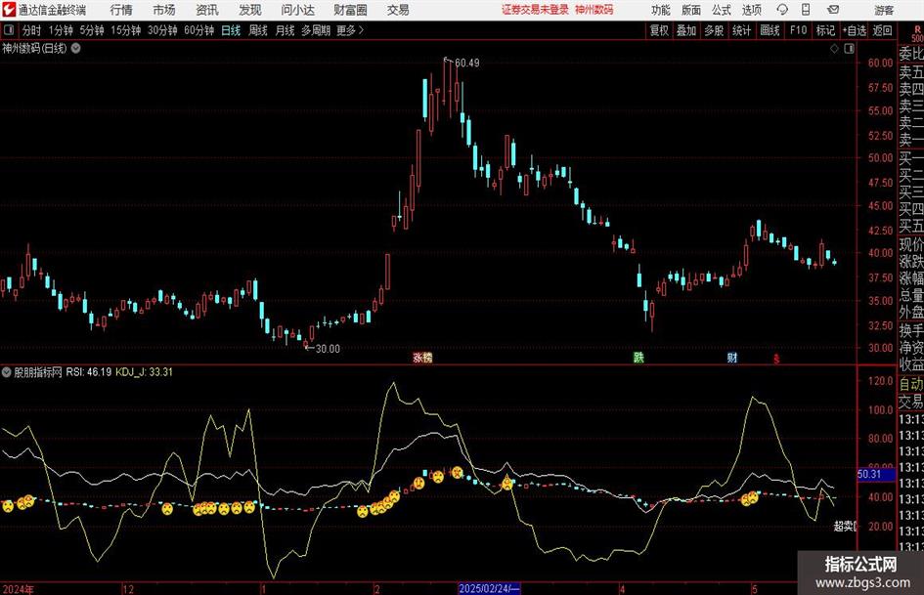Click the 涨榜 marker on the chart
924x595 pixels.
pyautogui.click(x=422, y=357)
